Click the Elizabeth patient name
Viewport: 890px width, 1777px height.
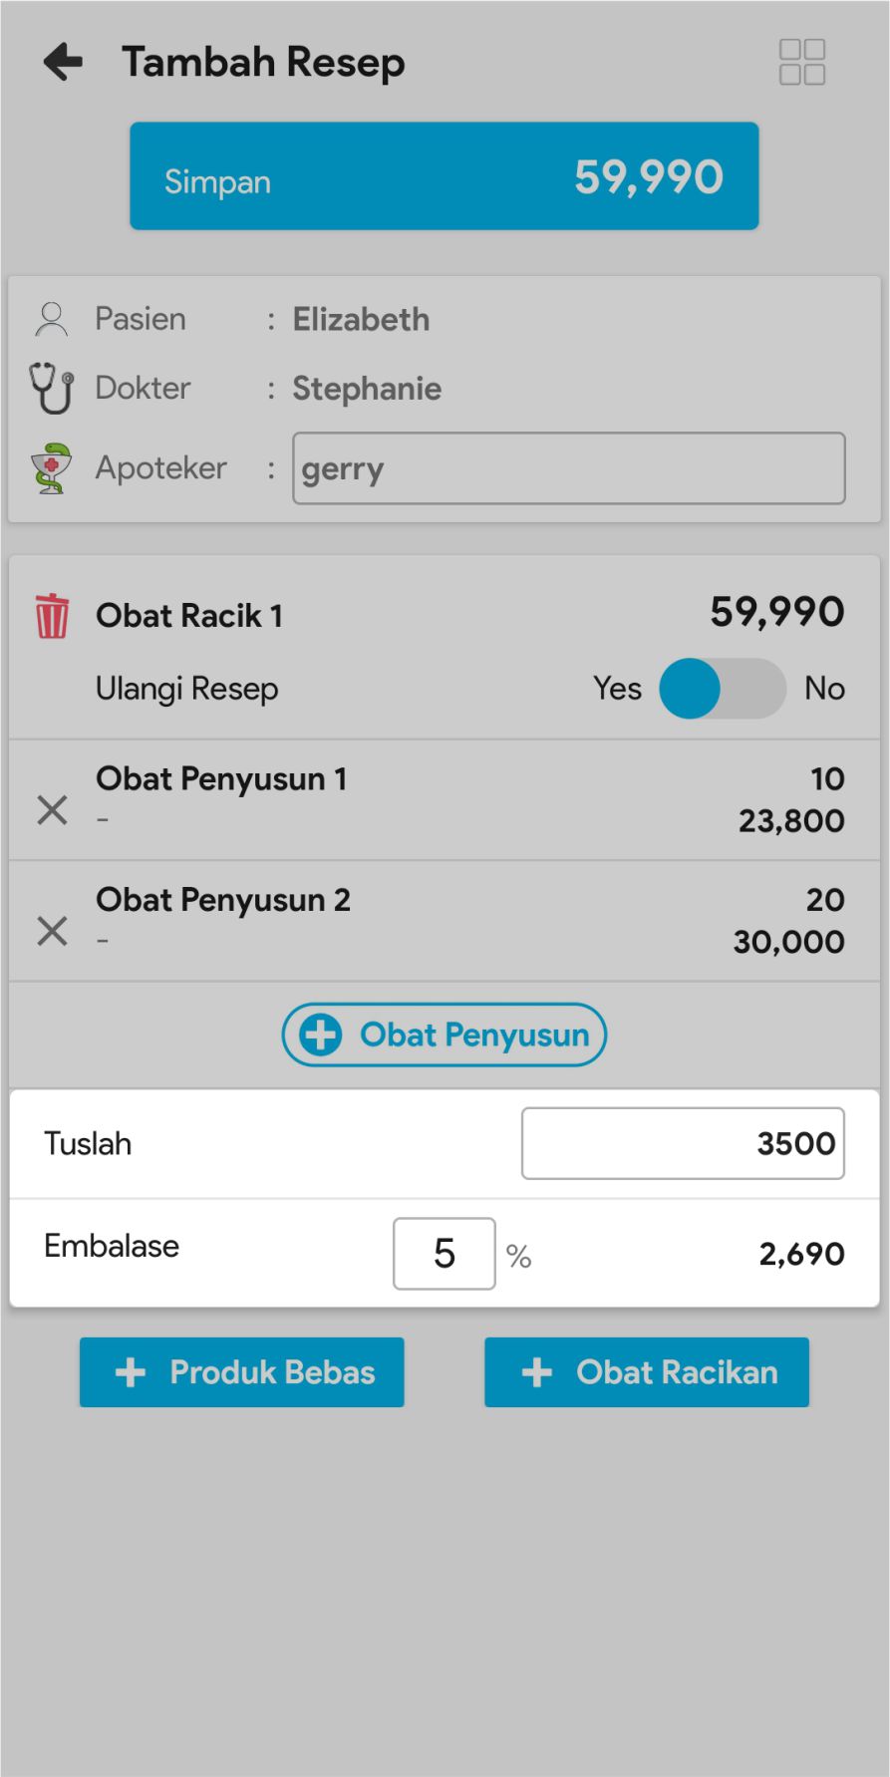pyautogui.click(x=361, y=320)
